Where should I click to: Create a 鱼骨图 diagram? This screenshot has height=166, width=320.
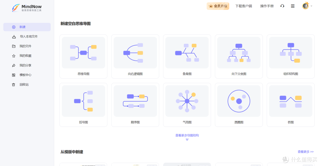coord(187,56)
